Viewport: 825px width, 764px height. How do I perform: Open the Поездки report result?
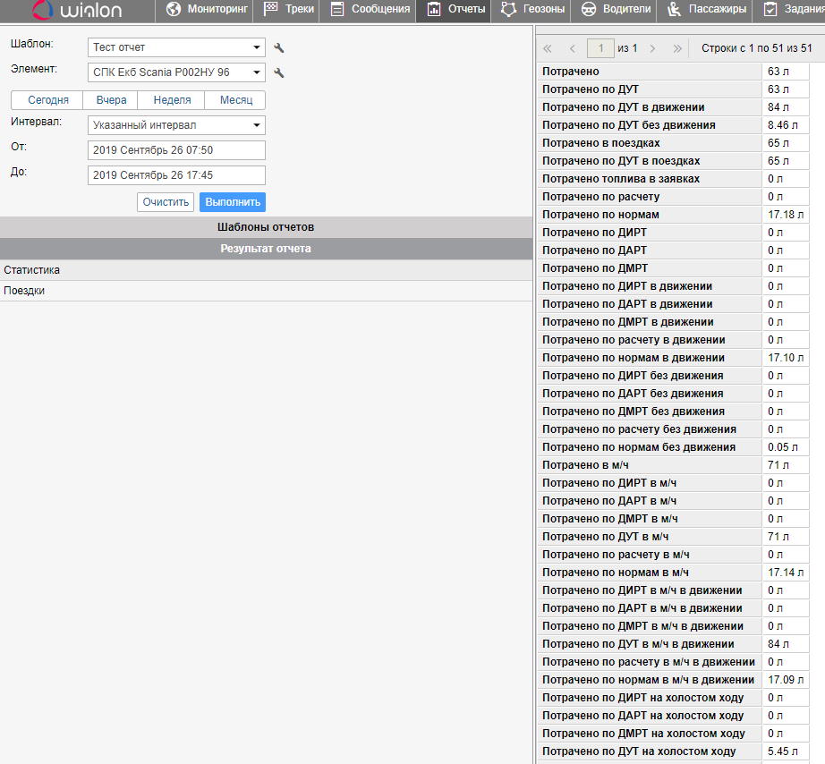pyautogui.click(x=24, y=291)
